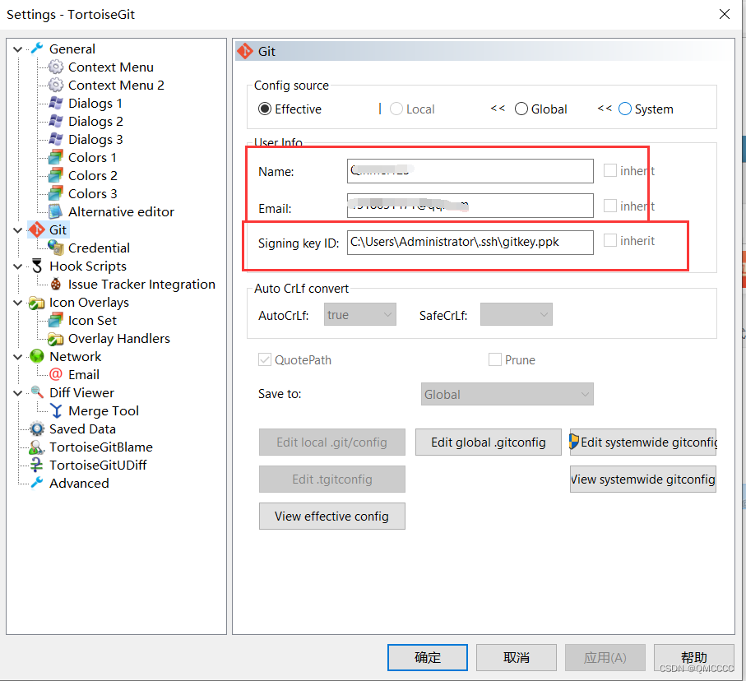Click the Icon Set icon
This screenshot has width=746, height=681.
point(56,320)
